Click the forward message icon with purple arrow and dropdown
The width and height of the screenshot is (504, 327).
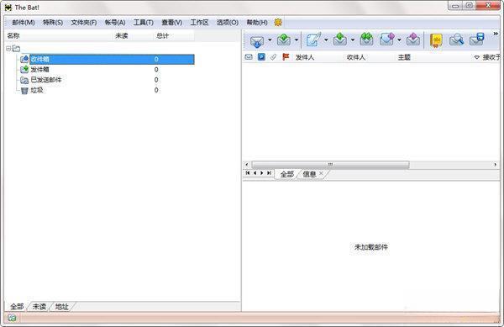386,40
